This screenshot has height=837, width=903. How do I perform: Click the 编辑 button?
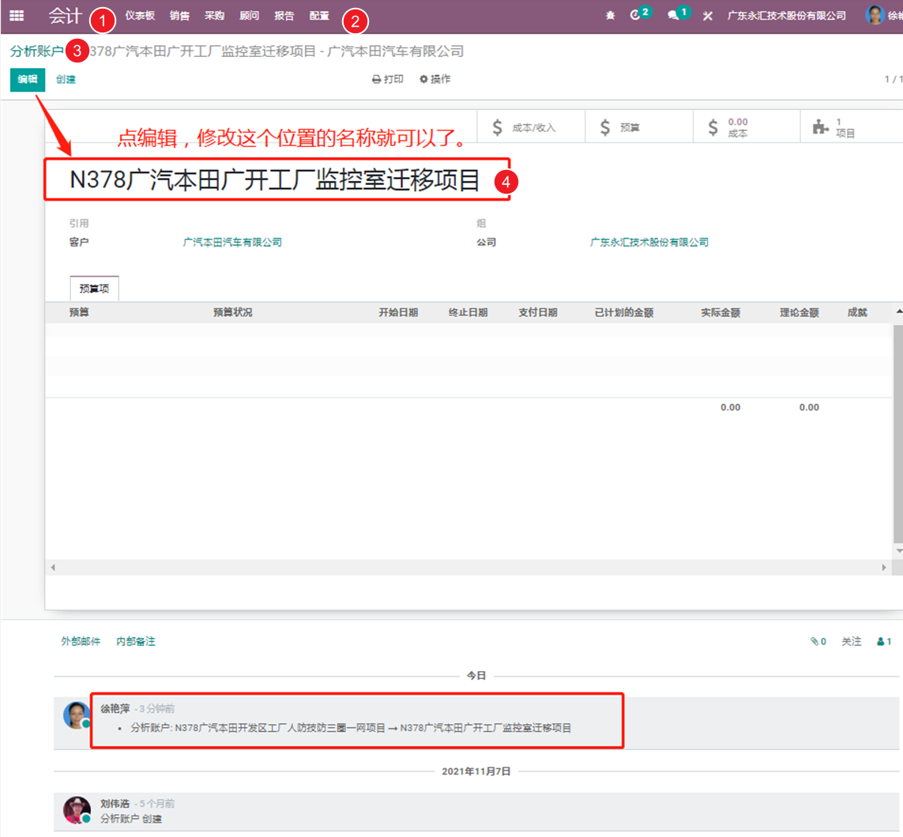(x=28, y=79)
